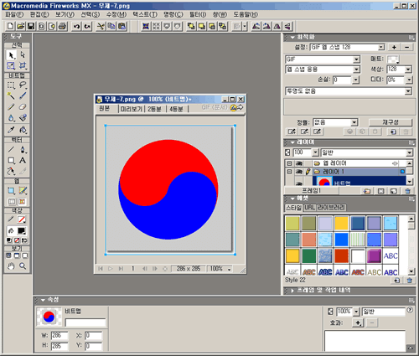Image resolution: width=419 pixels, height=356 pixels.
Task: Toggle visibility of bitmap object row
Action: (299, 183)
